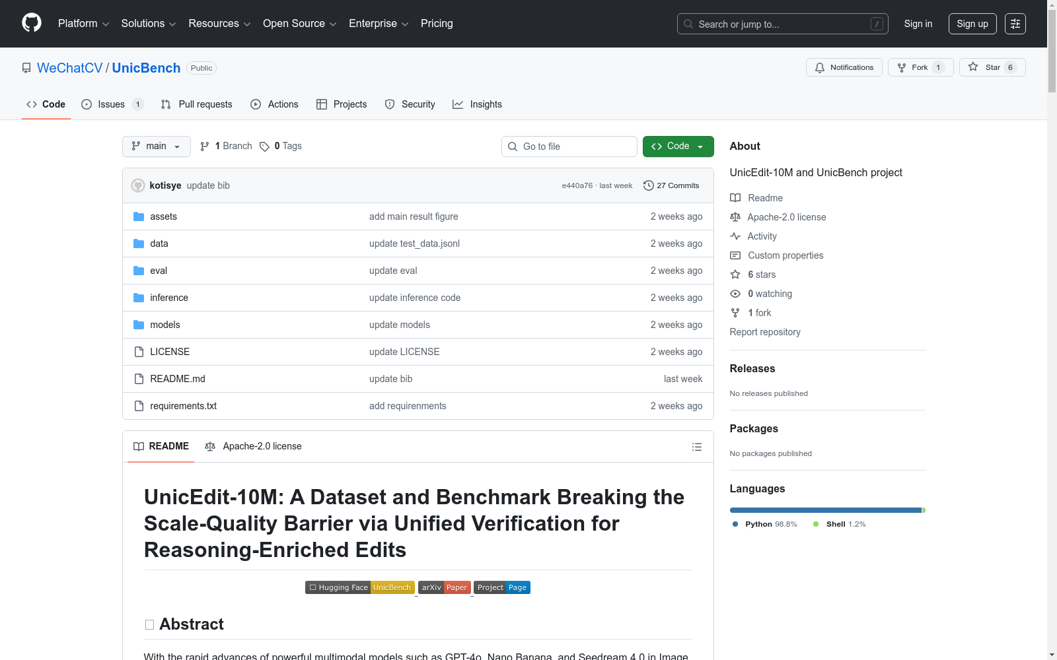Click the Python blue language dot
Viewport: 1057px width, 660px height.
click(735, 524)
